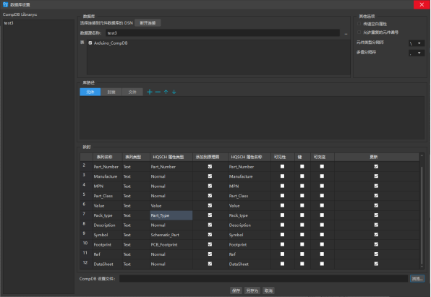Viewport: 431px width, 297px height.
Task: Open the PCB_Footprint property type cell
Action: 171,244
